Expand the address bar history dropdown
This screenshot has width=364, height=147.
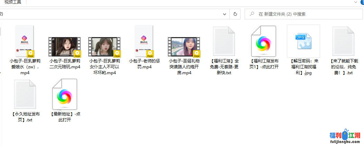225,14
